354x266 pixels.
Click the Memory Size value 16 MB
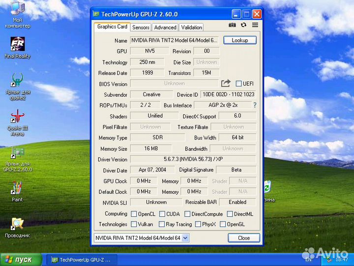[x=151, y=148]
